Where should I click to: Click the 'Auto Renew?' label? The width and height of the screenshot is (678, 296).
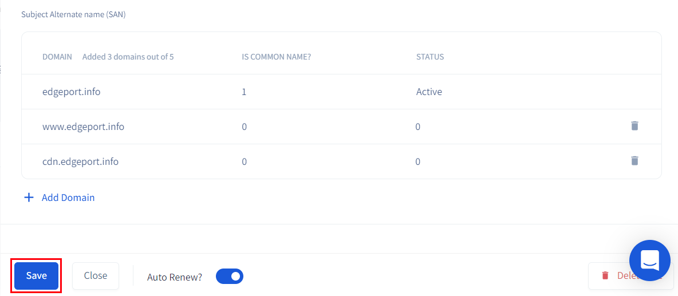[175, 277]
